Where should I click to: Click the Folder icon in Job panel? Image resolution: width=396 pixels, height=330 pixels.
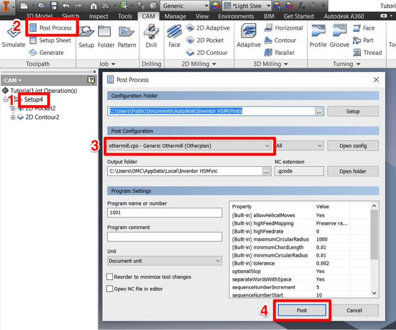pos(106,36)
